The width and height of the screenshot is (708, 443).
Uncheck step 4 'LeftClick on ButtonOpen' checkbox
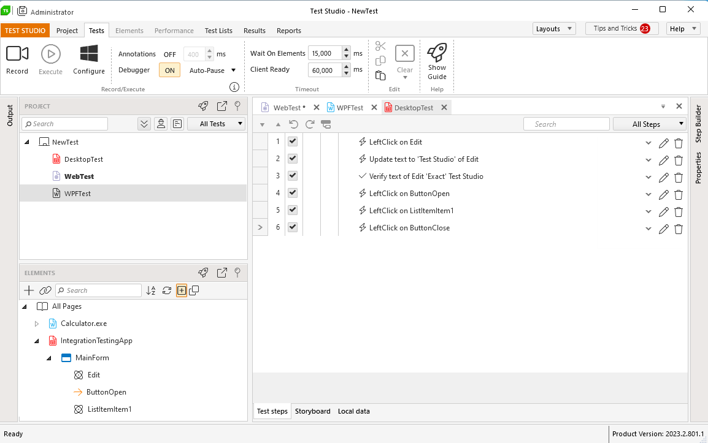coord(293,192)
